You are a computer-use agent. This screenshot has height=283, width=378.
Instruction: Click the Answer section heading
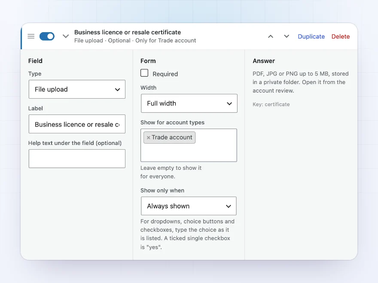click(264, 61)
